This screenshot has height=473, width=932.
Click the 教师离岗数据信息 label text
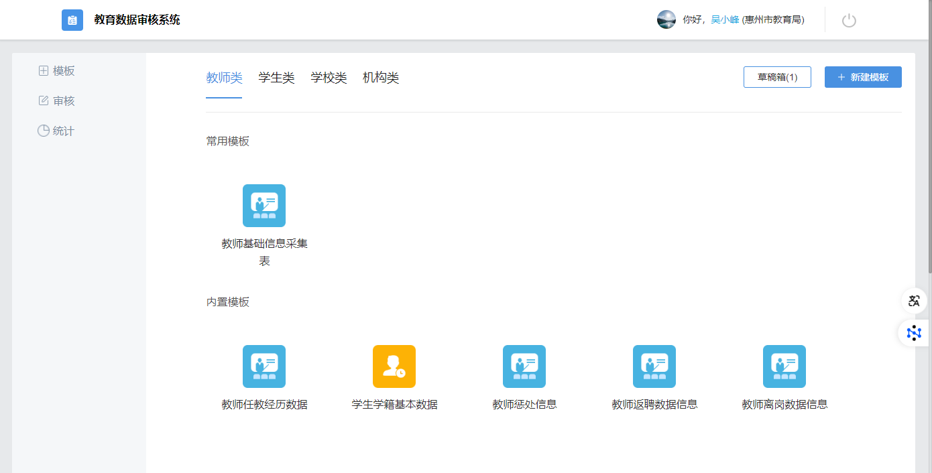(x=784, y=405)
